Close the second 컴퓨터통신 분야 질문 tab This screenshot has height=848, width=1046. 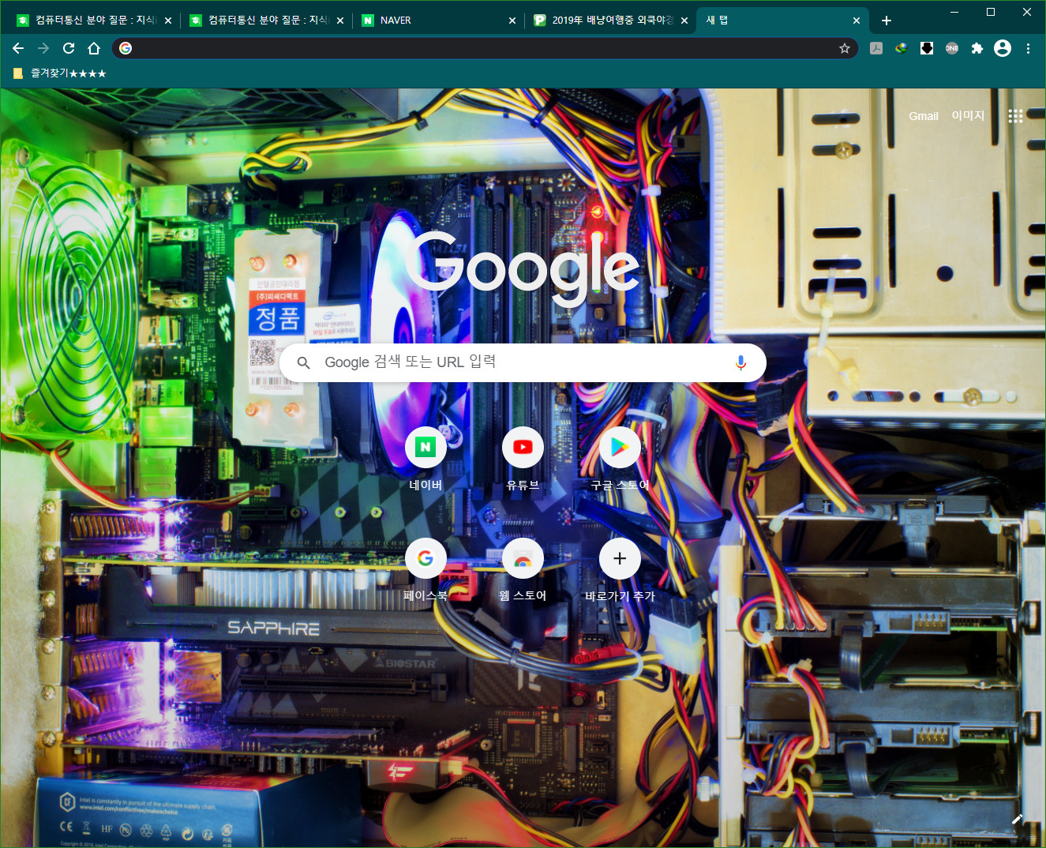[x=340, y=21]
